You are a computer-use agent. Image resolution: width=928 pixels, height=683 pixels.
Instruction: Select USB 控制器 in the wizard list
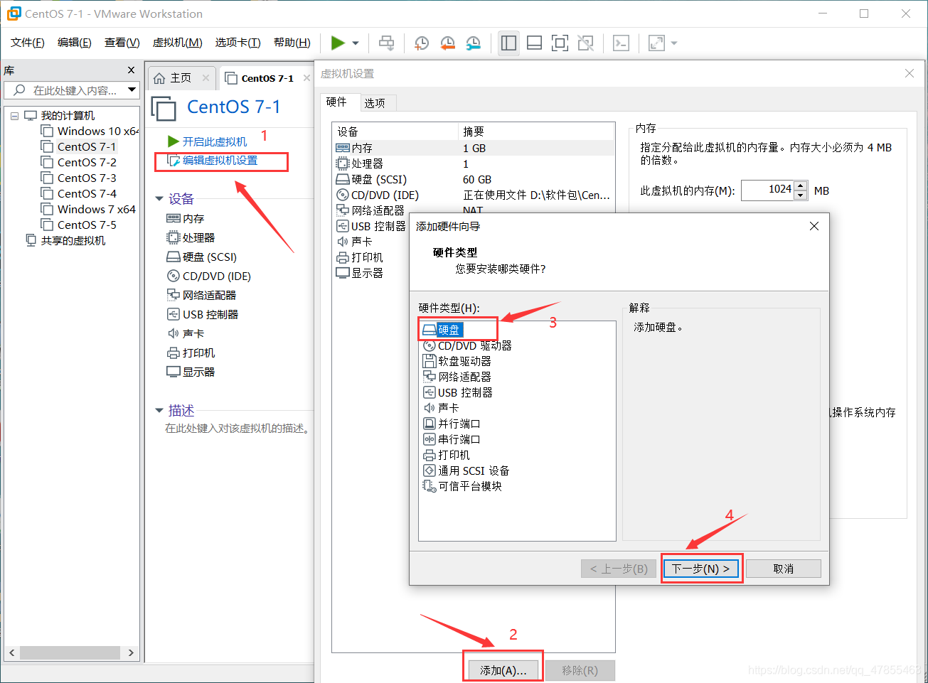458,392
